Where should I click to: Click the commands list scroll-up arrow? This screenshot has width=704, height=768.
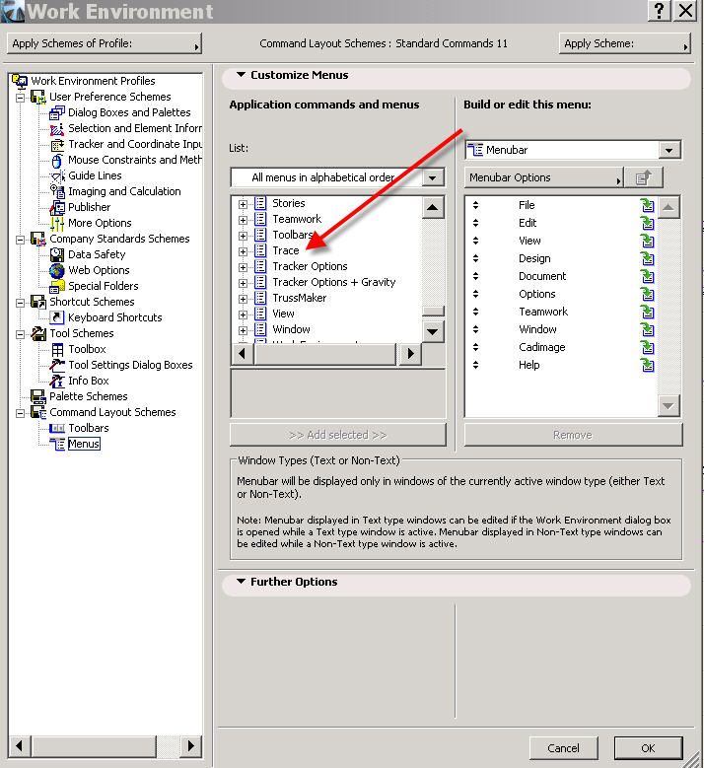(432, 207)
